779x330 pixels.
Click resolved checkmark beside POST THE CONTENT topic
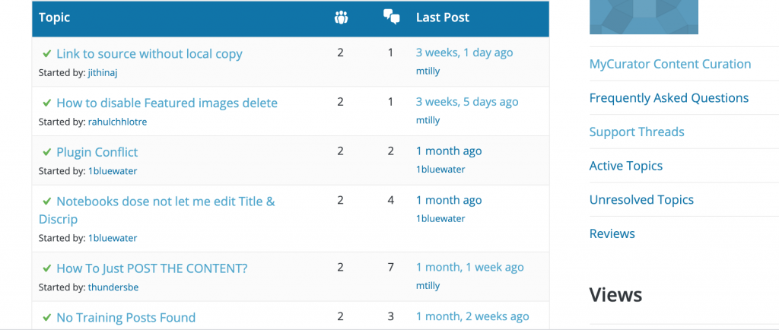coord(46,268)
